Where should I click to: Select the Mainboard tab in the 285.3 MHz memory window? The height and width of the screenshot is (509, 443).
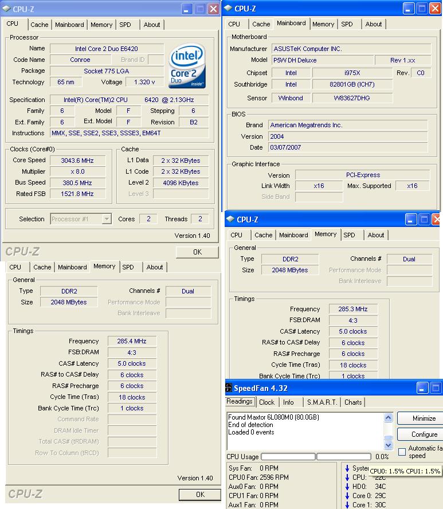click(294, 235)
